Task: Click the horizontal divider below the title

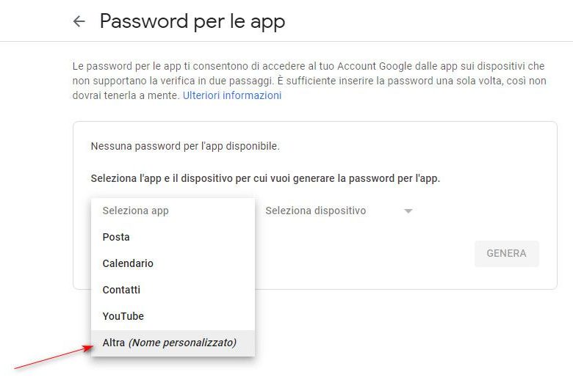Action: click(286, 42)
